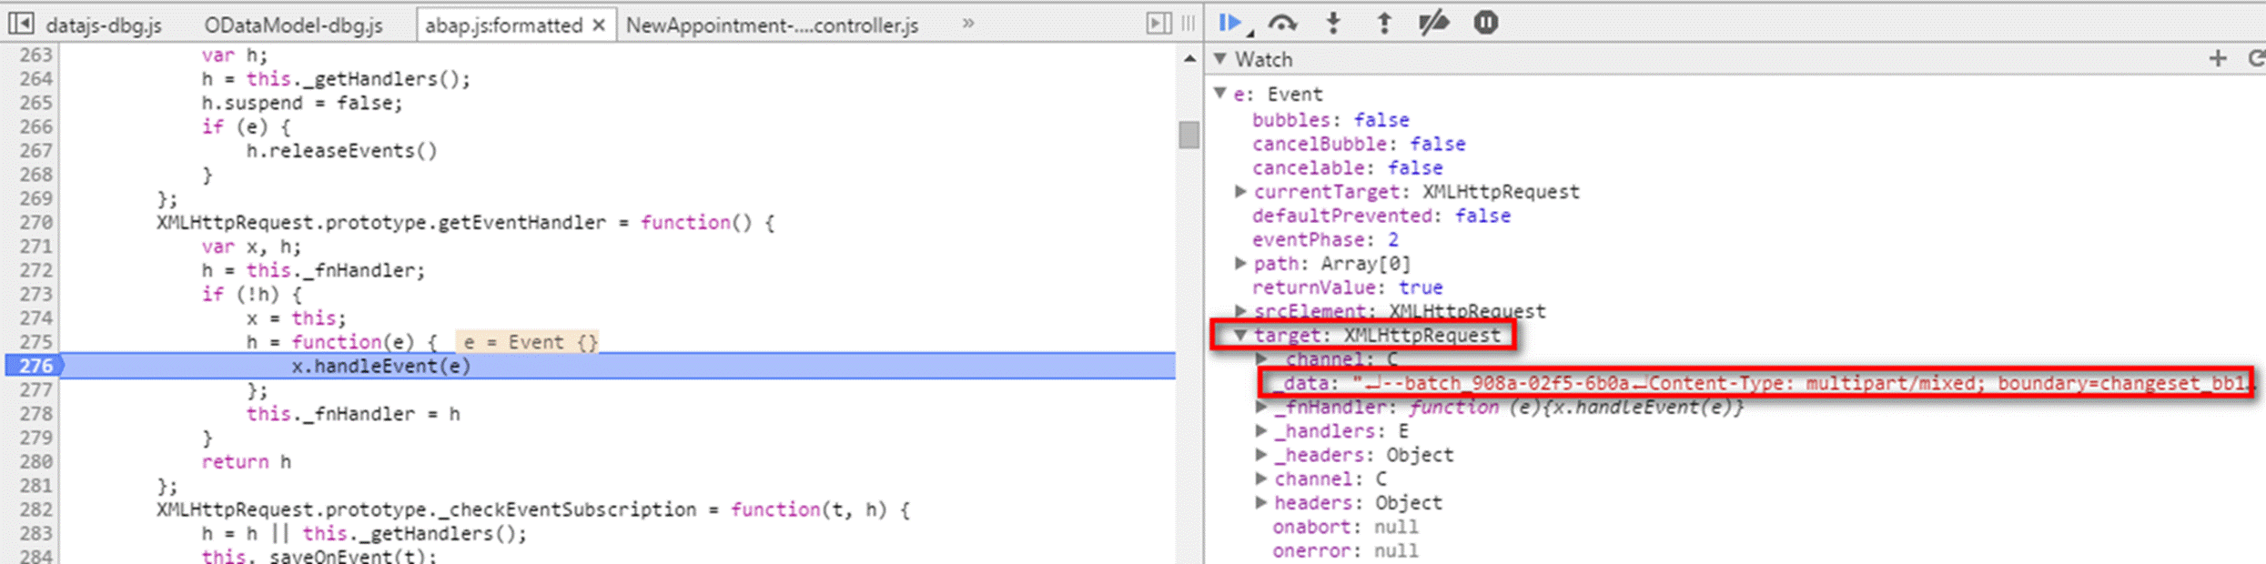Click the x.handleEvent(e) code line
The height and width of the screenshot is (564, 2266).
coord(380,366)
